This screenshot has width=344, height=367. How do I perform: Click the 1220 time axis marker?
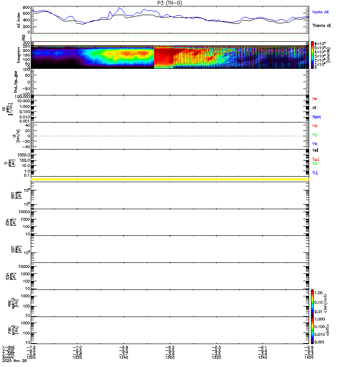77,357
